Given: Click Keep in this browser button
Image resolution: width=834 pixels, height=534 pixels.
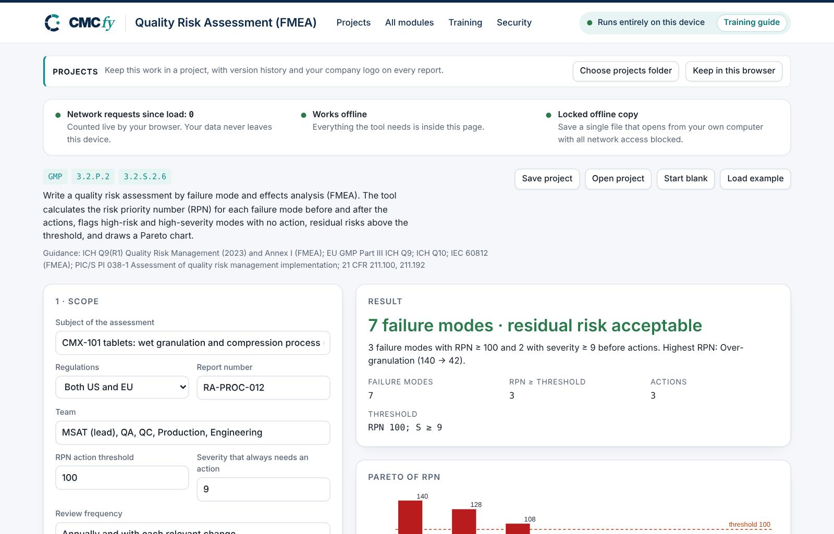Looking at the screenshot, I should (x=733, y=71).
